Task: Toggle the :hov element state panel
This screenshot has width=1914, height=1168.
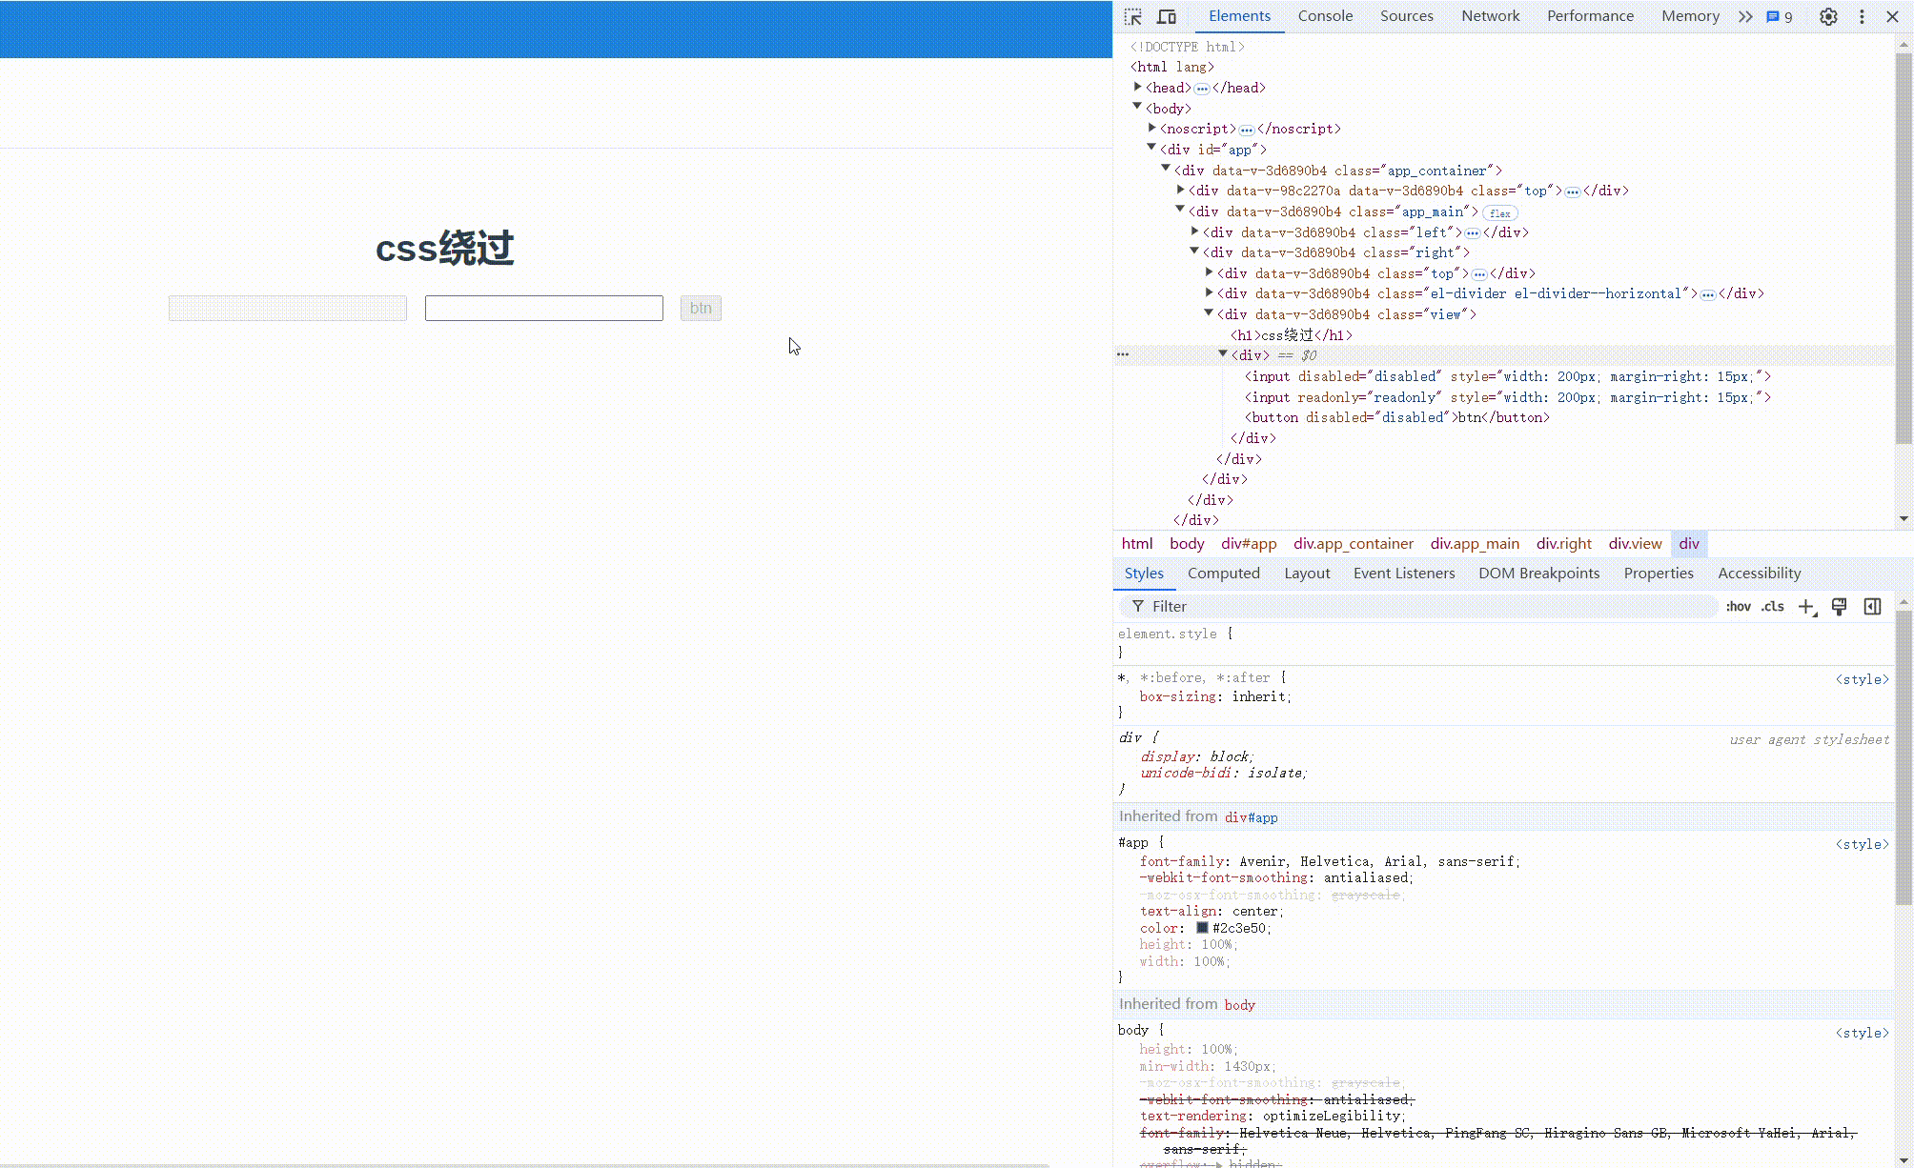Action: pos(1738,607)
